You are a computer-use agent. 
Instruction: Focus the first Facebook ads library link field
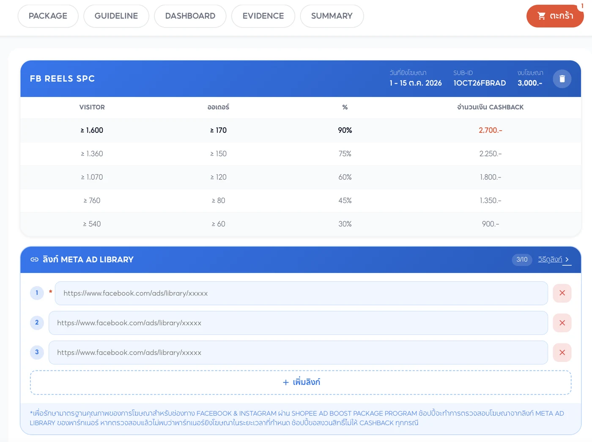pos(301,293)
